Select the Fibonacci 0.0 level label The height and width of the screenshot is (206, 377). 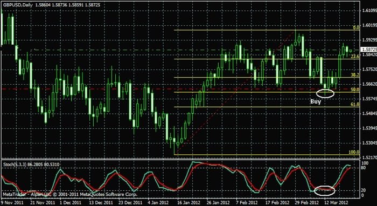coord(357,28)
